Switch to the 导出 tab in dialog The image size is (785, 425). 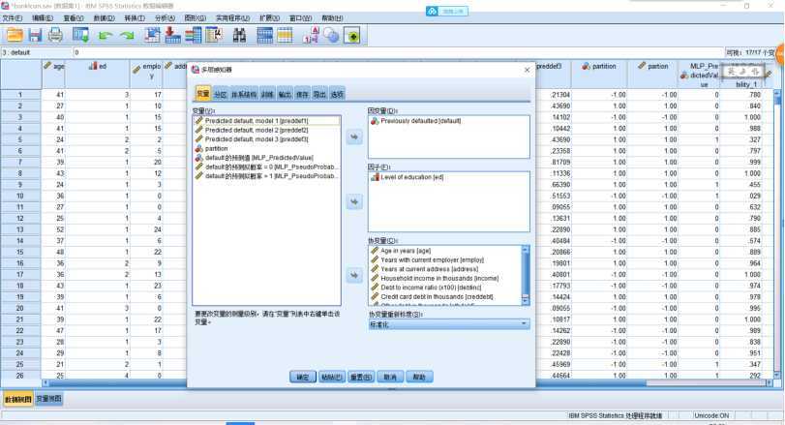click(319, 94)
